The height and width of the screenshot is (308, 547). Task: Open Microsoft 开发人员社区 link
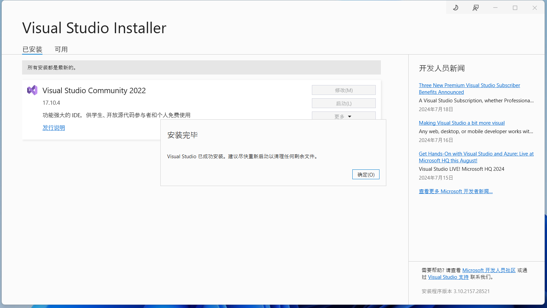point(489,270)
